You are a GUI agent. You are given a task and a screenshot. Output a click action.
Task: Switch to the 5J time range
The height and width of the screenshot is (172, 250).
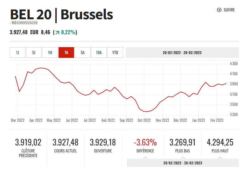[x=34, y=52]
